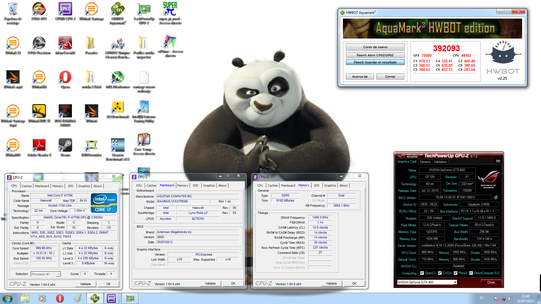
Task: Show hidden system tray icons arrow
Action: [489, 299]
